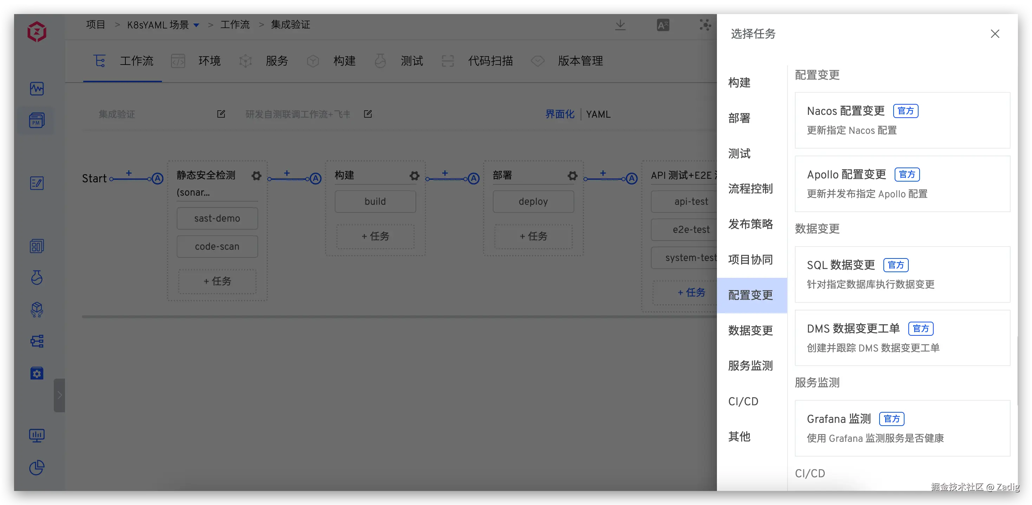Expand the K8sYAML 场景 project dropdown
This screenshot has width=1032, height=505.
click(196, 25)
